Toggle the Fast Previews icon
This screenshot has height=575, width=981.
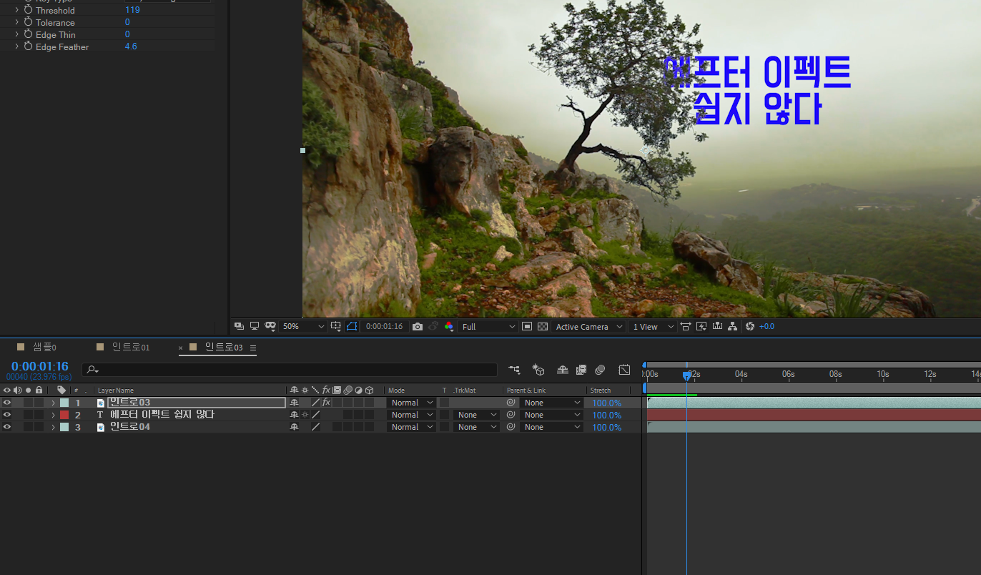pos(701,326)
